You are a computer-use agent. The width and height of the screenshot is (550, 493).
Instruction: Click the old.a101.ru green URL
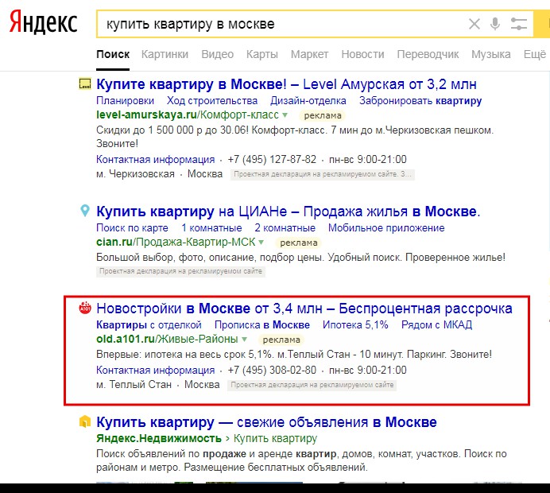pyautogui.click(x=167, y=339)
